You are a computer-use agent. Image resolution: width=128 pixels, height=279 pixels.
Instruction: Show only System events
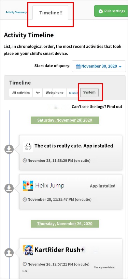(89, 93)
